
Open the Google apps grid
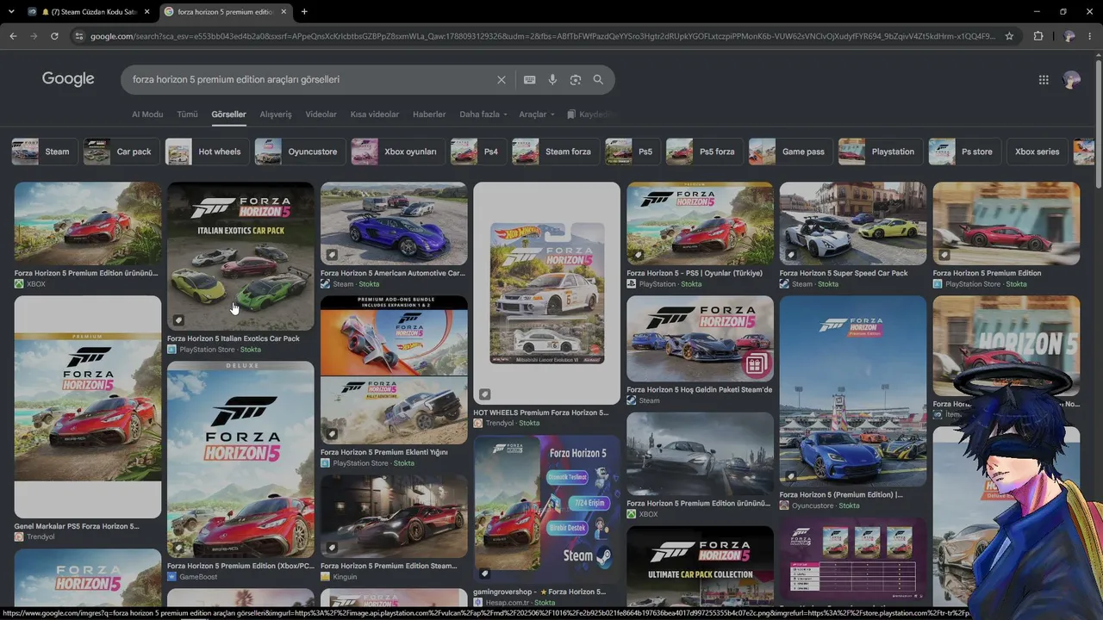[1044, 79]
